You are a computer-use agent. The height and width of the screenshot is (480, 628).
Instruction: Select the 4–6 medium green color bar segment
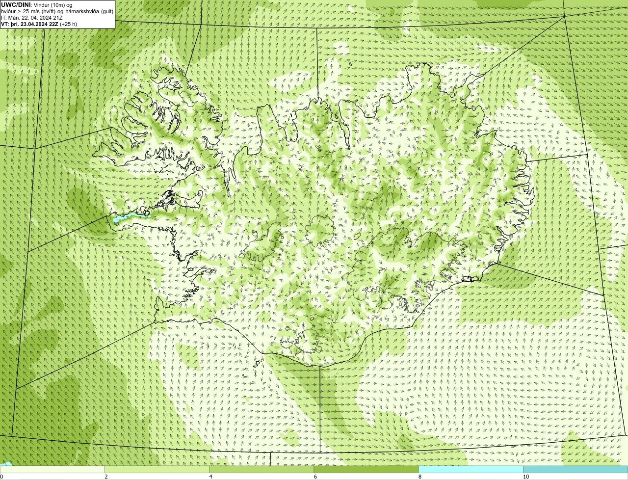tap(262, 470)
